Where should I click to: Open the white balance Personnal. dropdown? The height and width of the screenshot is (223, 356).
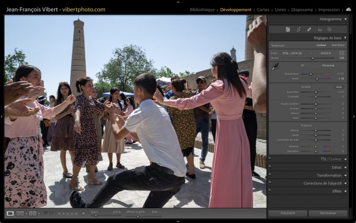330,65
